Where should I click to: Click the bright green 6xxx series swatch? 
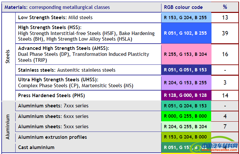pyautogui.click(x=186, y=116)
